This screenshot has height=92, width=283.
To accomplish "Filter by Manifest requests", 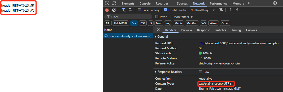I will pyautogui.click(x=192, y=23).
